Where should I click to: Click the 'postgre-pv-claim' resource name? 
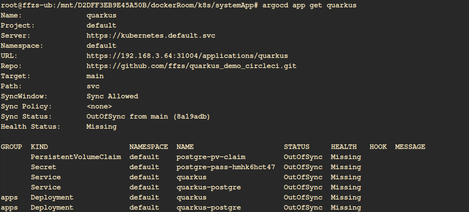211,157
